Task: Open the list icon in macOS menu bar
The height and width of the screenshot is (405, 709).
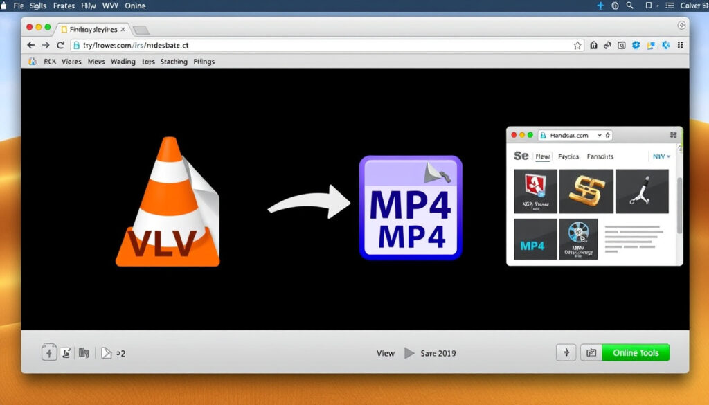Action: [670, 6]
